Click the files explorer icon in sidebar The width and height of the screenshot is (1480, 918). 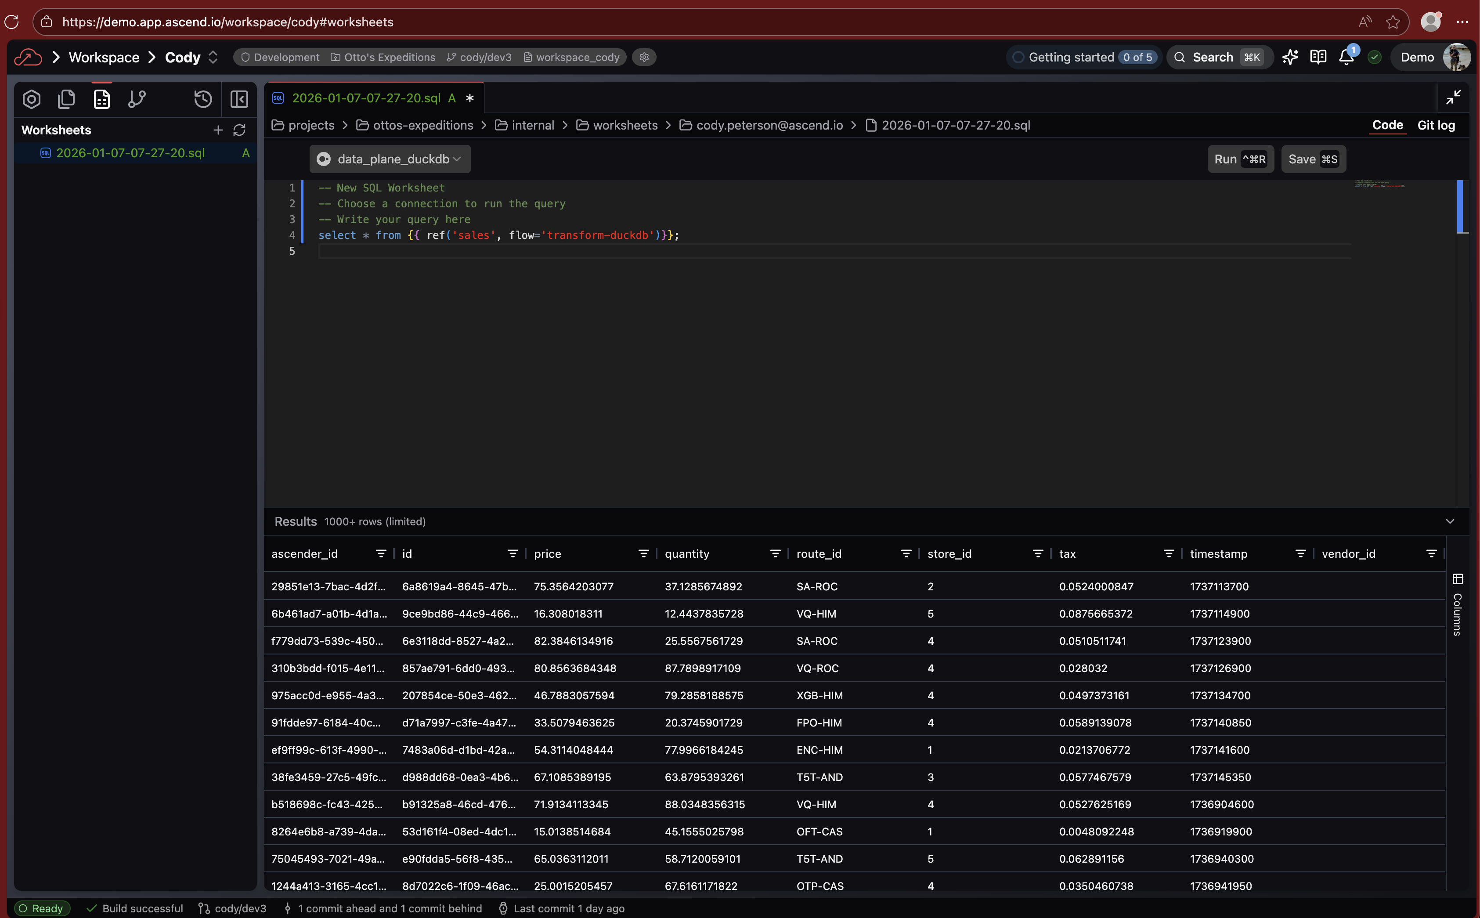(66, 99)
